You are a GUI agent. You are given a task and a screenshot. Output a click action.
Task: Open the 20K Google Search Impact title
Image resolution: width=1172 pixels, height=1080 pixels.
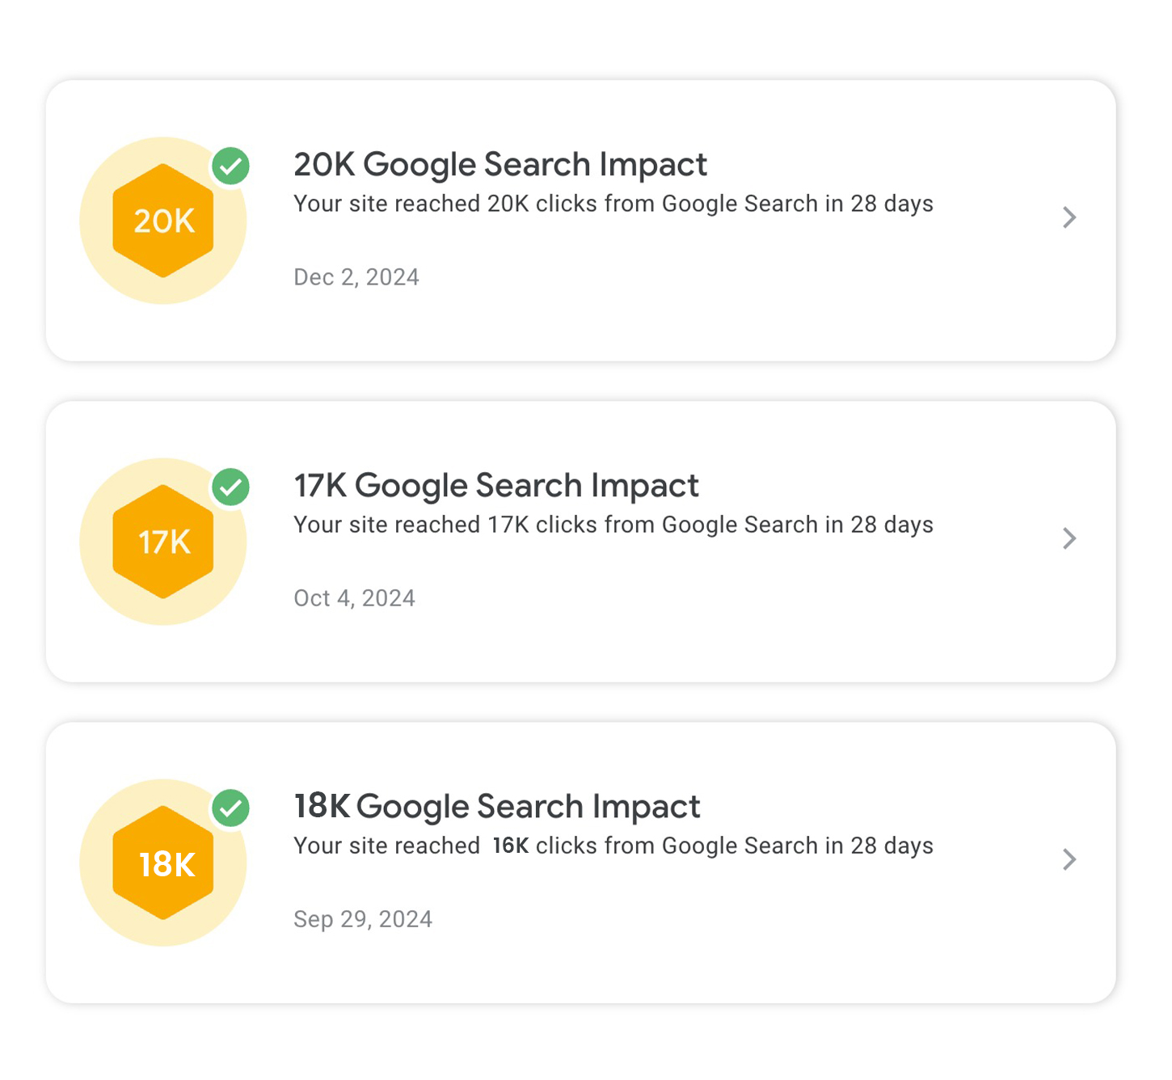(x=500, y=165)
